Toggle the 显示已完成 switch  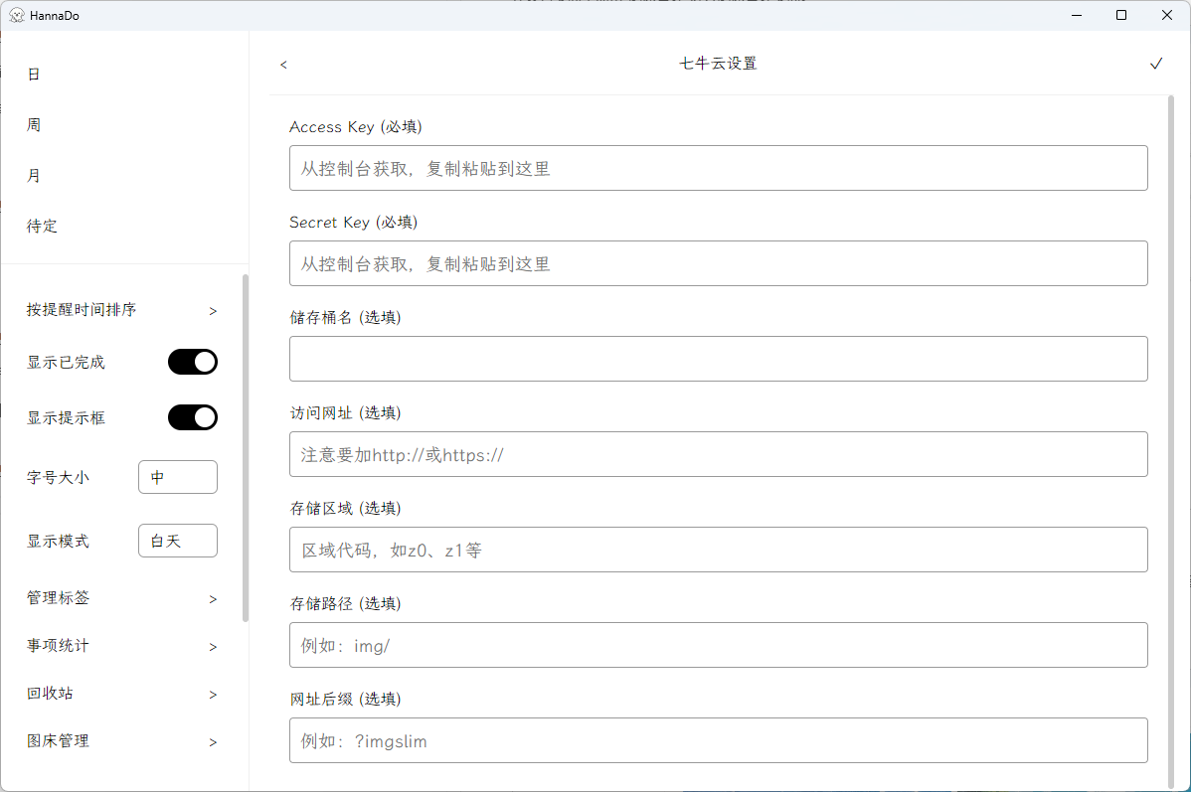pos(192,362)
